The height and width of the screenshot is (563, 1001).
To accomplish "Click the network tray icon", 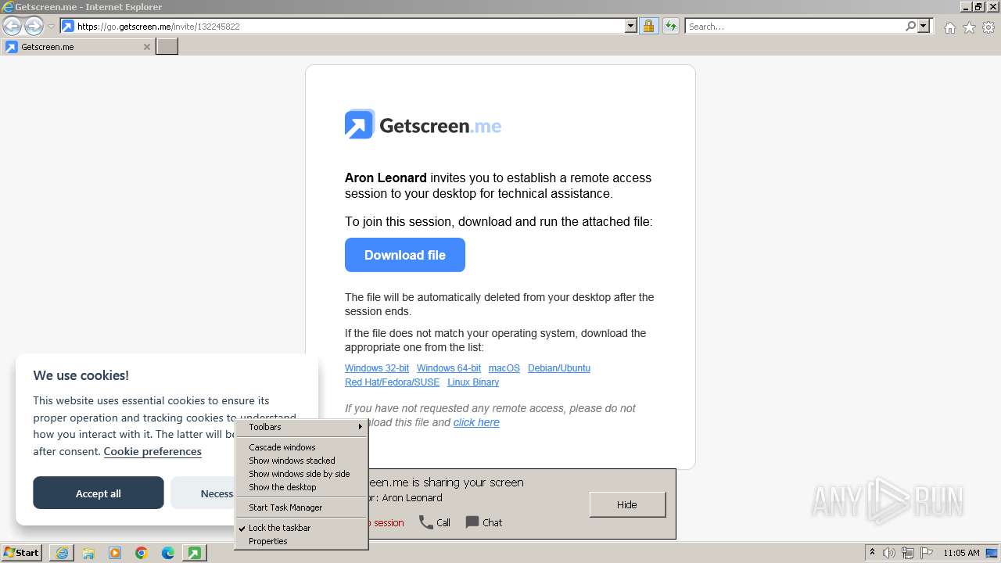I will 908,553.
